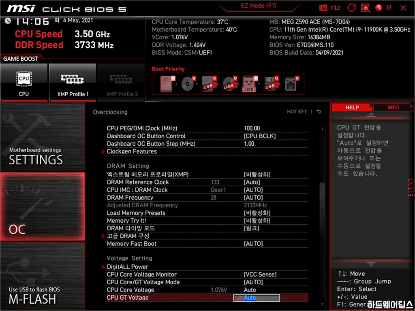415x311 pixels.
Task: Switch to the INFO tab
Action: point(393,107)
